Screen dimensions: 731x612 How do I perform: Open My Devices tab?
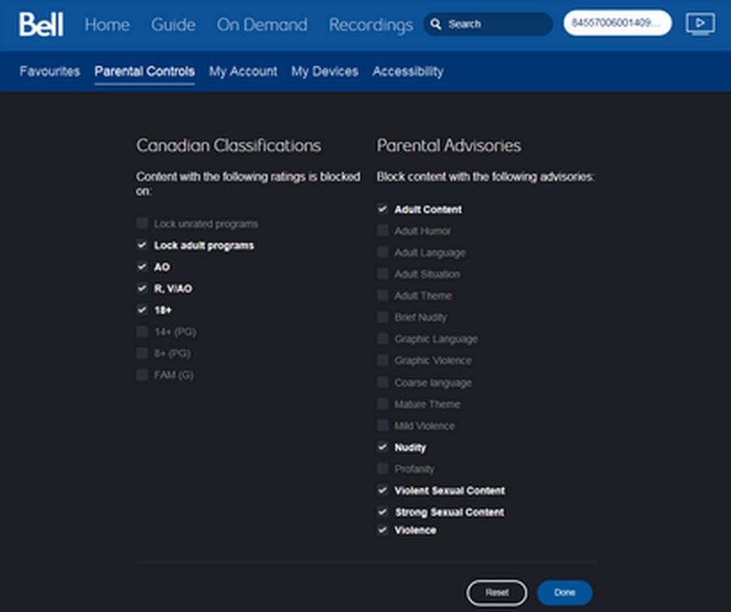tap(325, 71)
